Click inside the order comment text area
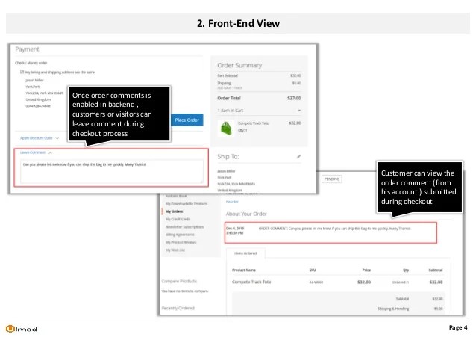The image size is (476, 337). (111, 171)
